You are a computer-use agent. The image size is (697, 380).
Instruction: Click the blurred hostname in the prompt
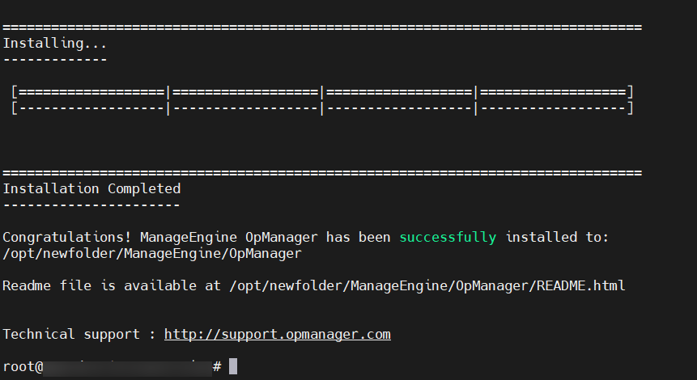(x=127, y=367)
